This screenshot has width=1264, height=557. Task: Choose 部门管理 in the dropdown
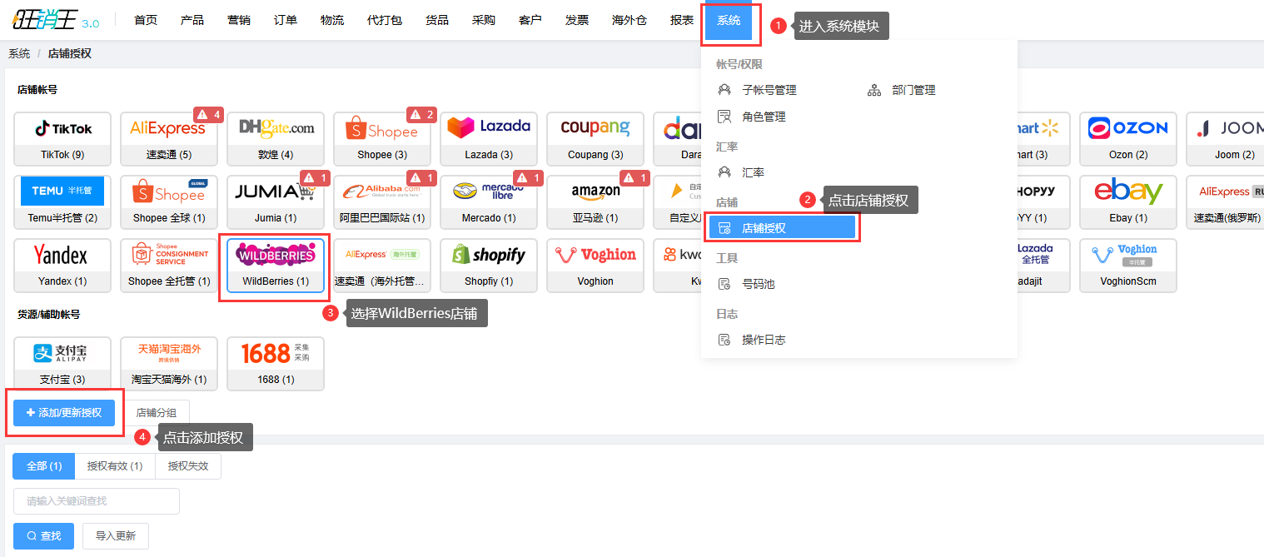pyautogui.click(x=913, y=90)
